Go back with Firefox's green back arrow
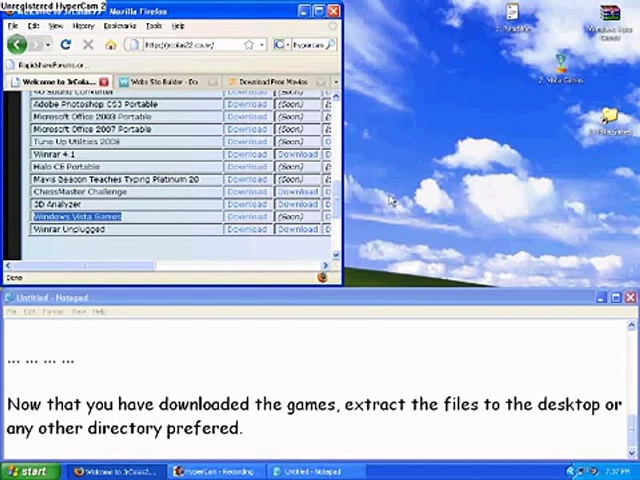Screen dimensions: 640x480 [x=17, y=44]
